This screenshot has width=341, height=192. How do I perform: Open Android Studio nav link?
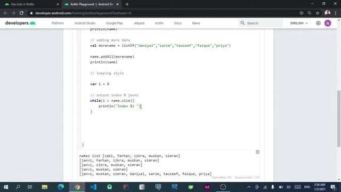pos(85,23)
